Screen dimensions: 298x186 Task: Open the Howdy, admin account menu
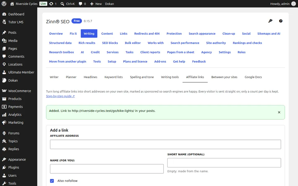click(x=283, y=4)
